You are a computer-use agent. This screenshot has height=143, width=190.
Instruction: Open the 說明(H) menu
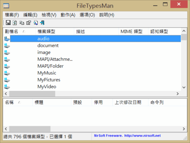pyautogui.click(x=107, y=15)
